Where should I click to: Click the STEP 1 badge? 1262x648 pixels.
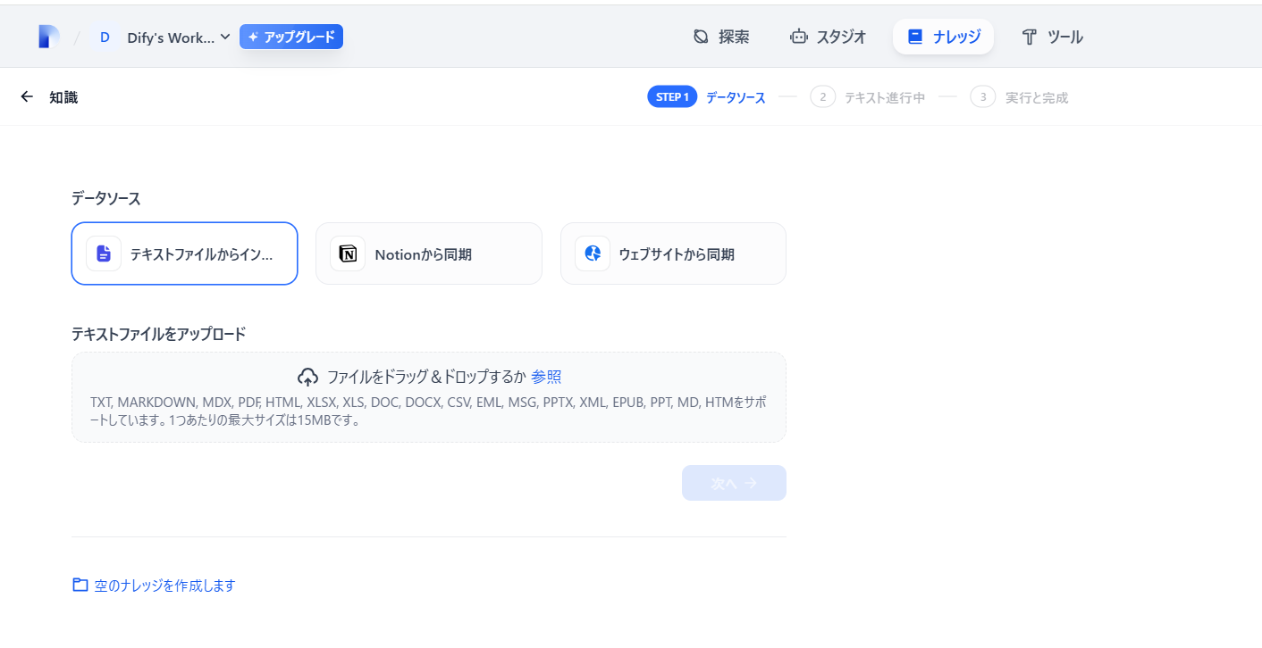click(672, 97)
